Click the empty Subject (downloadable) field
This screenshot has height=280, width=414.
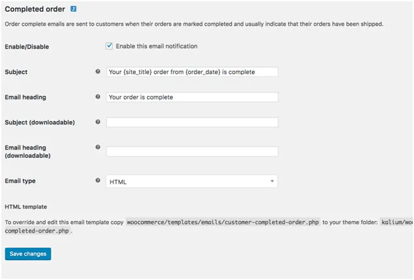pyautogui.click(x=191, y=122)
